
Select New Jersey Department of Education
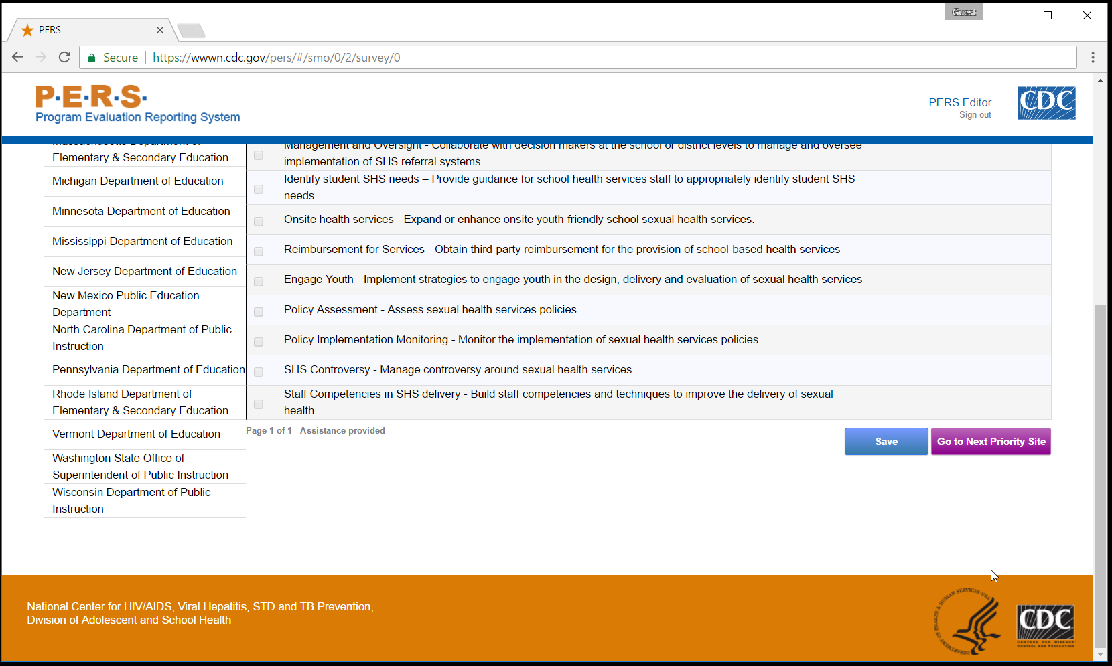(145, 272)
